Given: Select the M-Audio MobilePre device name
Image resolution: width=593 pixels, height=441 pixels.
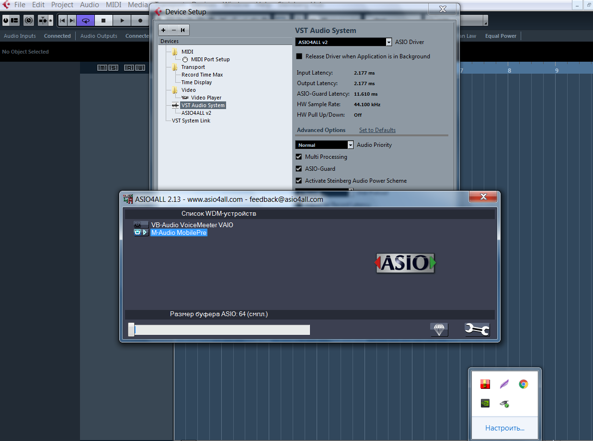Looking at the screenshot, I should [179, 233].
